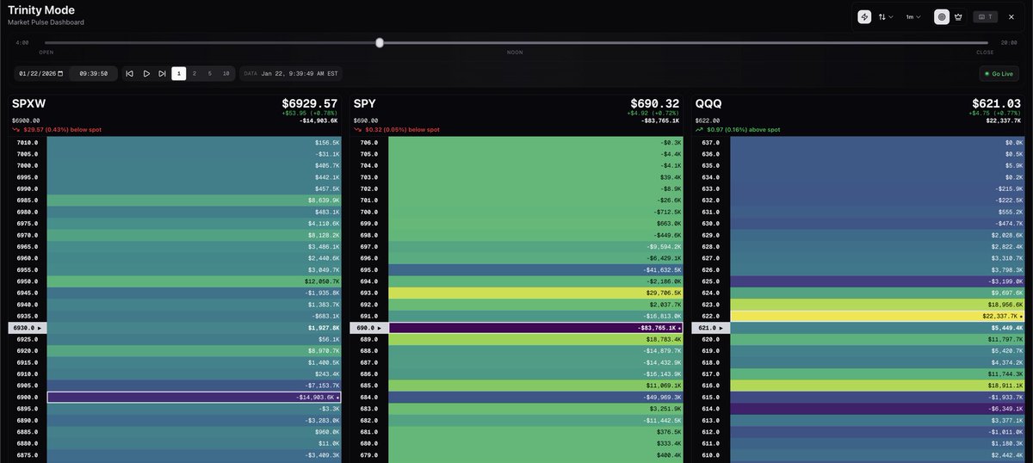Click the SPY below spot indicator text
1033x463 pixels.
[401, 129]
